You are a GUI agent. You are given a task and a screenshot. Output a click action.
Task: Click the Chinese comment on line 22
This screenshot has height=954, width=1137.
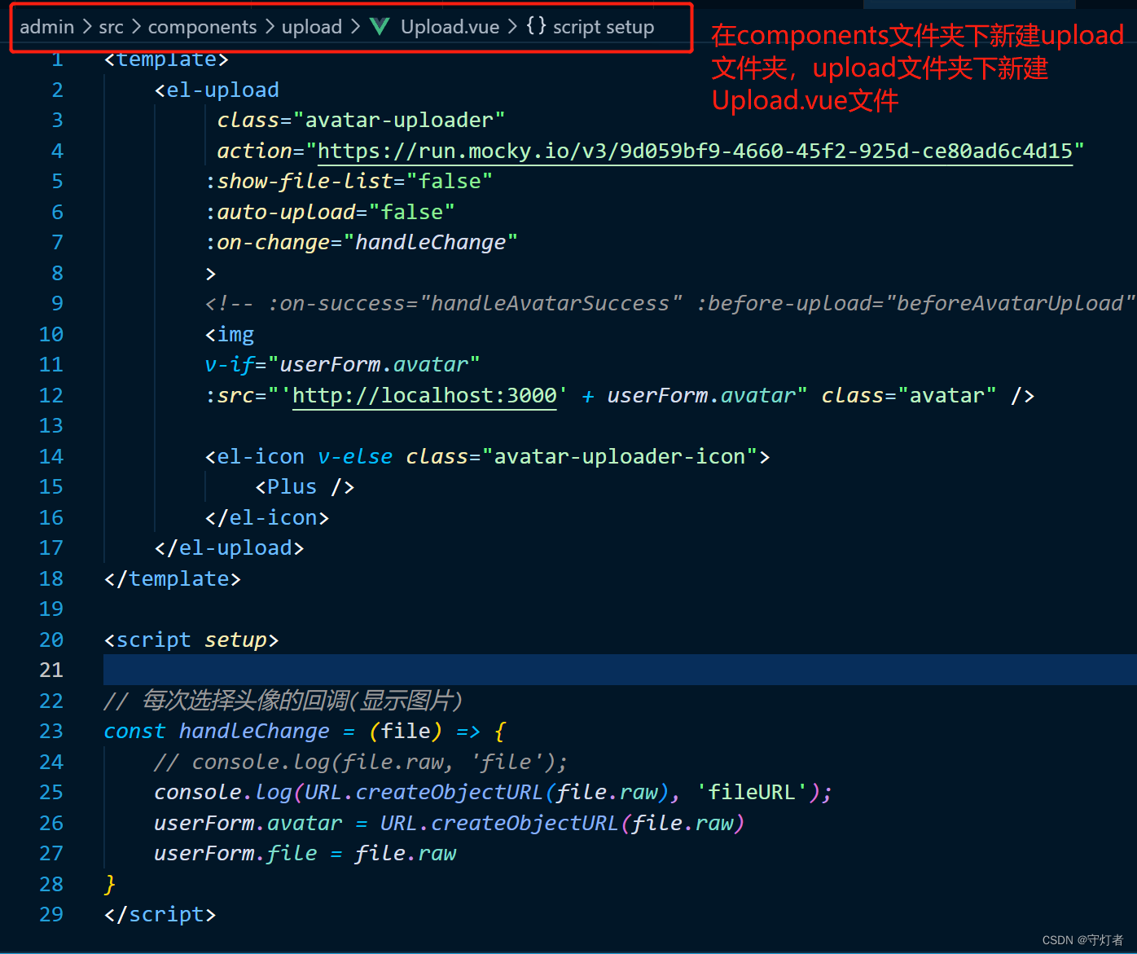point(283,701)
